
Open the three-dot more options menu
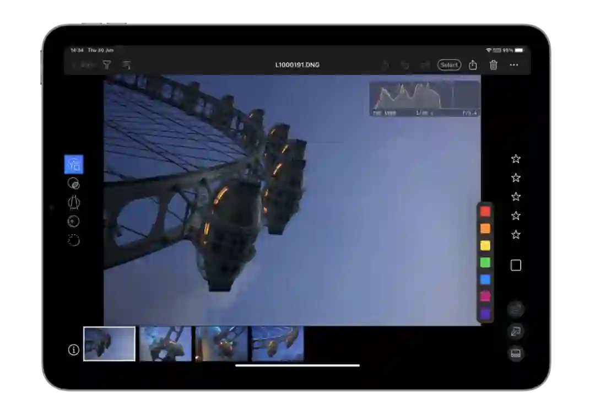(514, 65)
